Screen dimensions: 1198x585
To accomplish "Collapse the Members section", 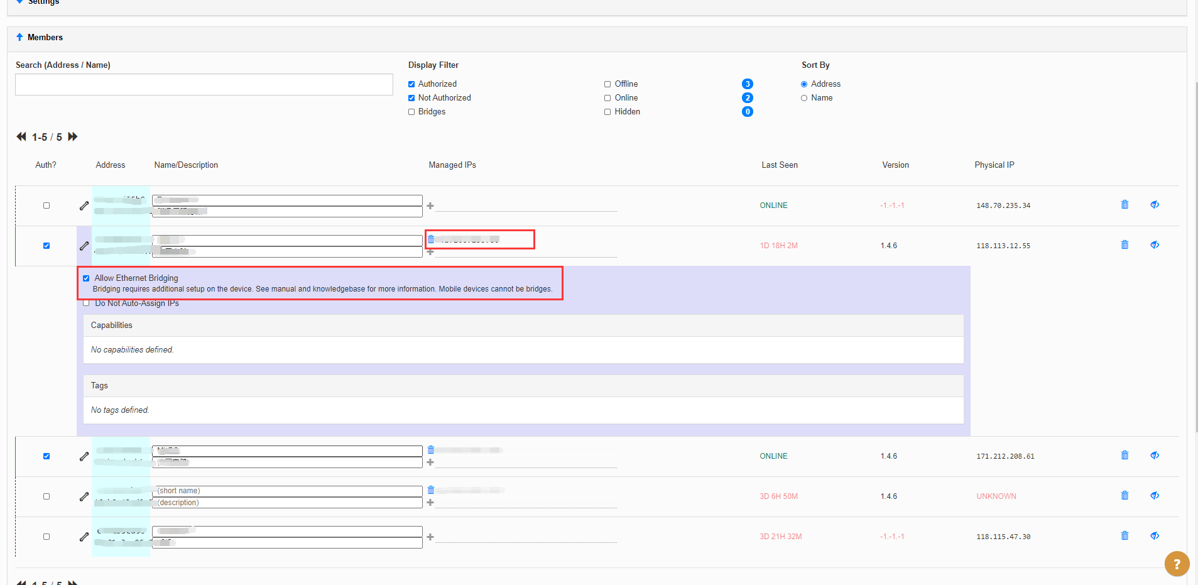I will click(19, 38).
